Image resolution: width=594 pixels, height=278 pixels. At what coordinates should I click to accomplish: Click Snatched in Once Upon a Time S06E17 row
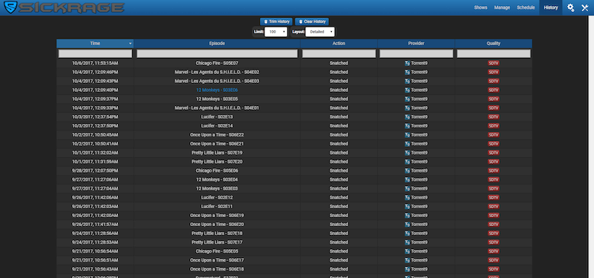tap(339, 260)
